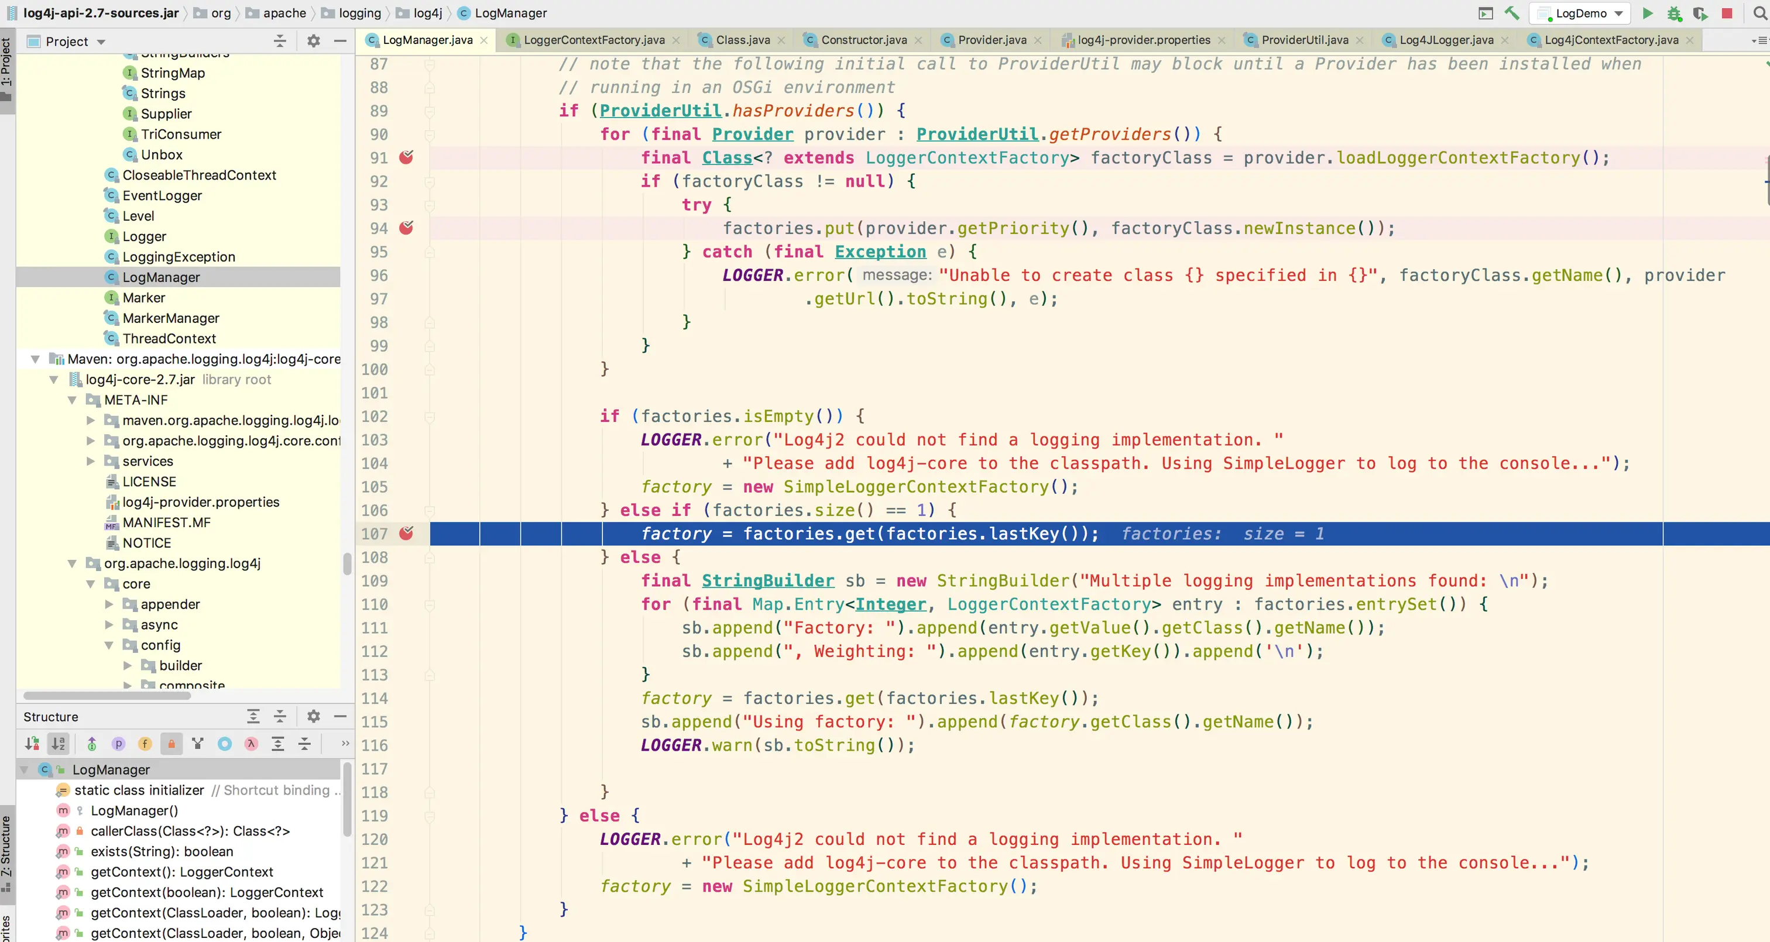
Task: Toggle Sort Alphabetically in Structure
Action: [59, 744]
